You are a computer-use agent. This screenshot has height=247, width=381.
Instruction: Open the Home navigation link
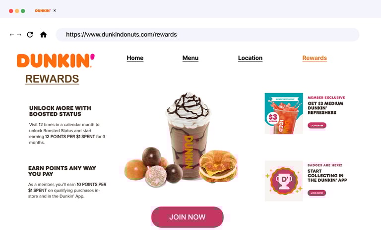(135, 58)
